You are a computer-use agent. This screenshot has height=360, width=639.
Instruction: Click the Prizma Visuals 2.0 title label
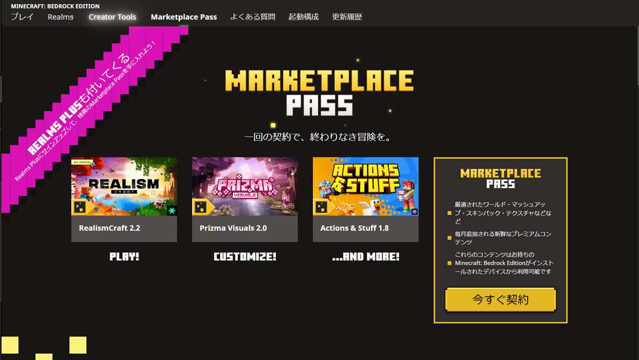point(233,228)
